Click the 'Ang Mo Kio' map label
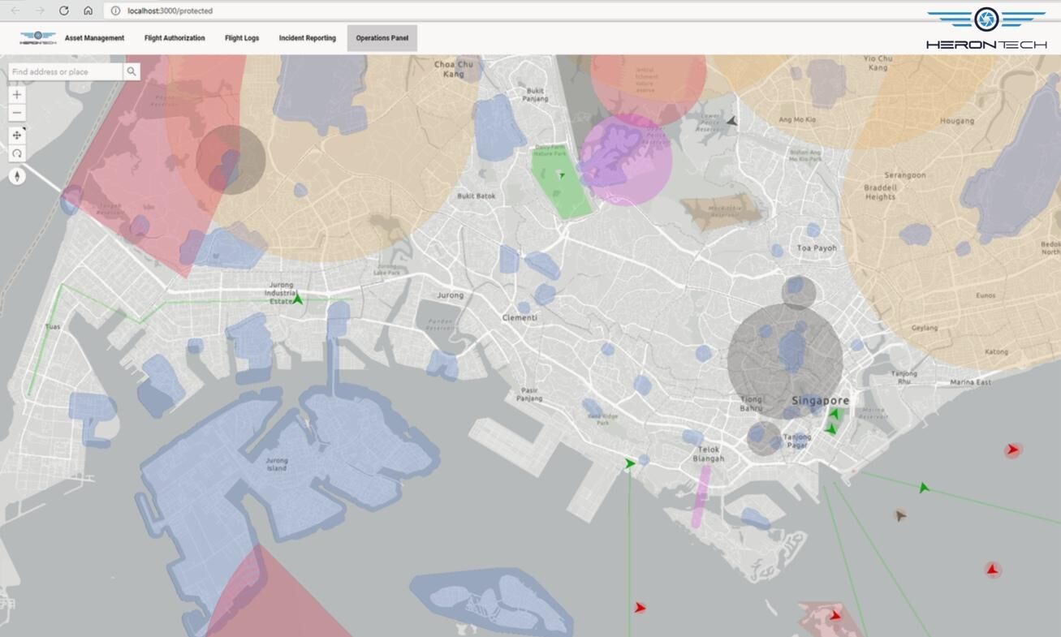1061x637 pixels. 796,120
